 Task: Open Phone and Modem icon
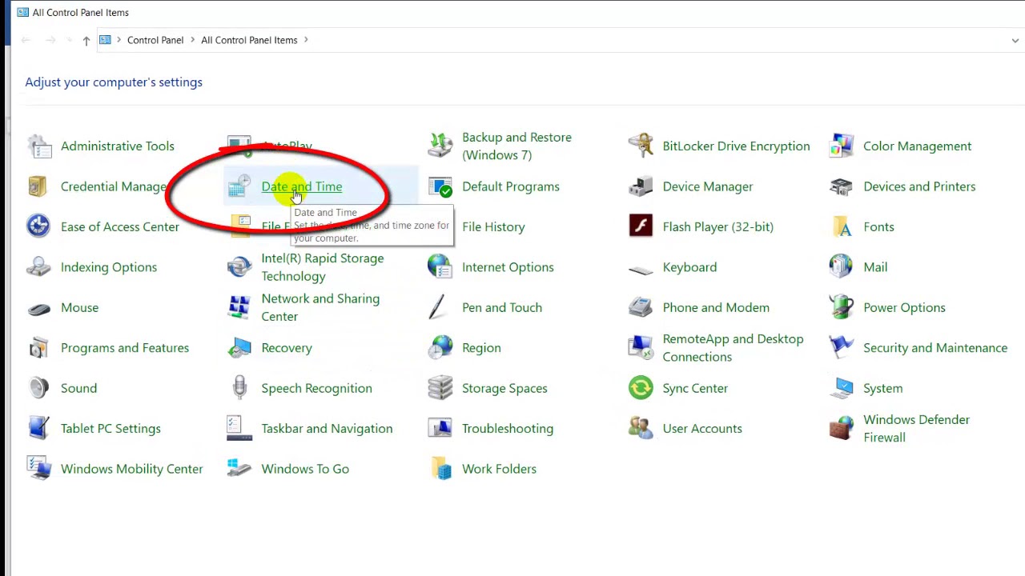641,307
